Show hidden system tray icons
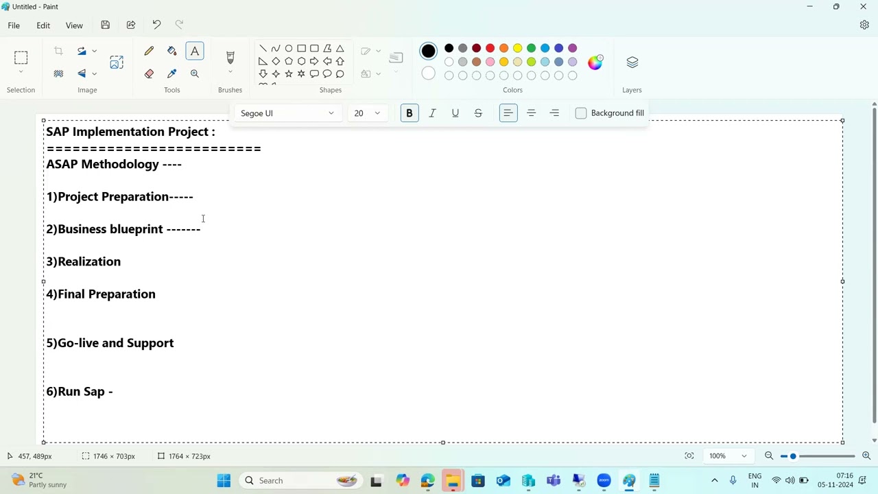The width and height of the screenshot is (878, 494). pos(714,481)
